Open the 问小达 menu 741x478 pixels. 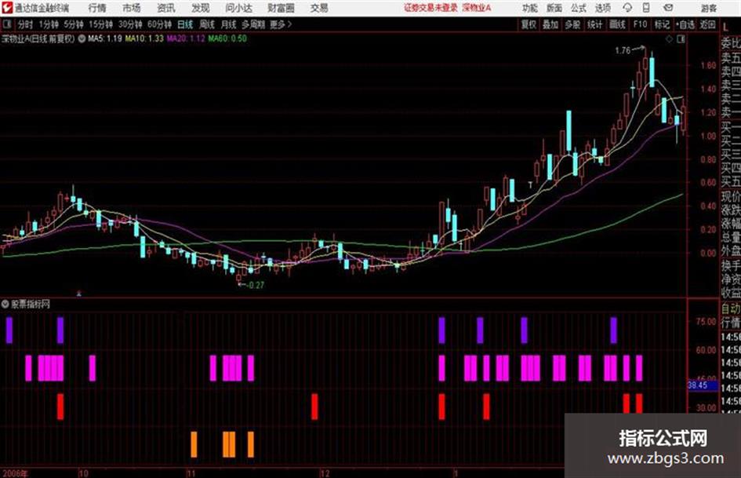point(238,8)
